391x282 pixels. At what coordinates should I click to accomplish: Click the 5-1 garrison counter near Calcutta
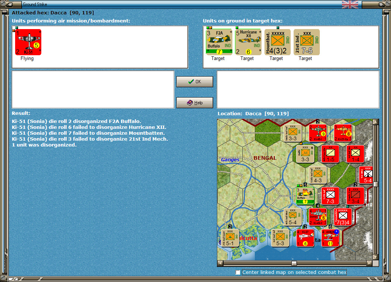[230, 238]
